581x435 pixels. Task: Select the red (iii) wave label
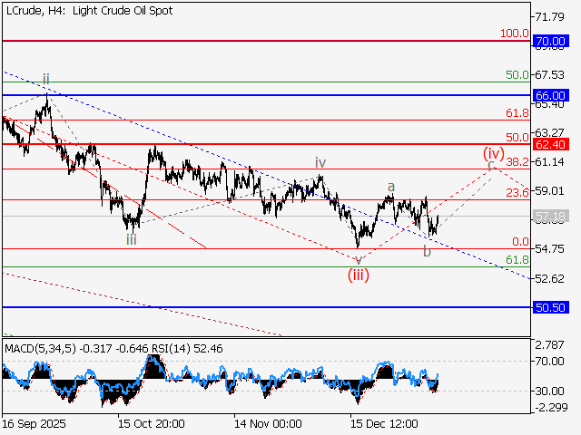click(x=359, y=275)
